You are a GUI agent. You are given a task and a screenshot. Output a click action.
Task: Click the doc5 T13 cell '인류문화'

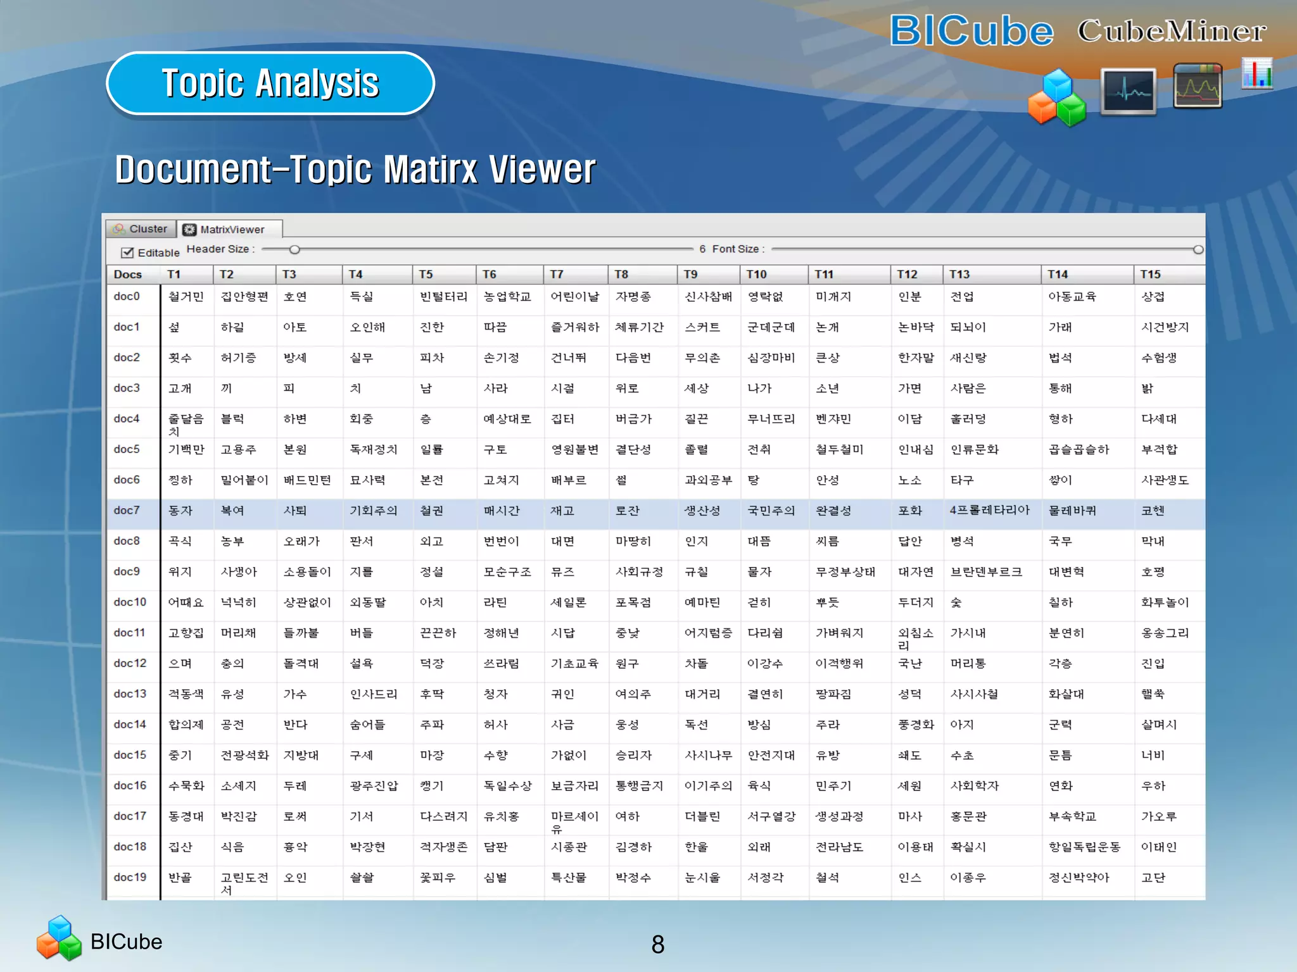pyautogui.click(x=975, y=449)
